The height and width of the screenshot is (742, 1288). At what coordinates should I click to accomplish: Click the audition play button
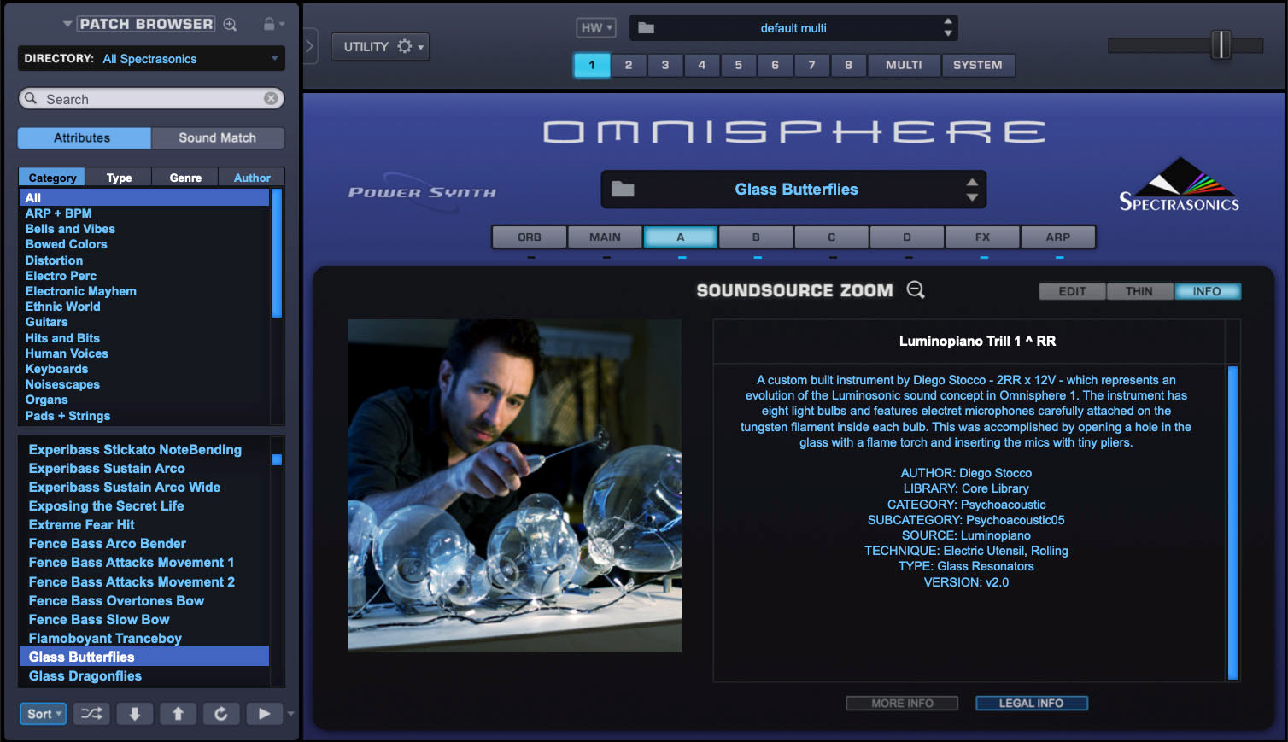(x=265, y=714)
